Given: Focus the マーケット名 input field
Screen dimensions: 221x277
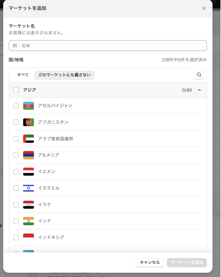Looking at the screenshot, I should 108,46.
